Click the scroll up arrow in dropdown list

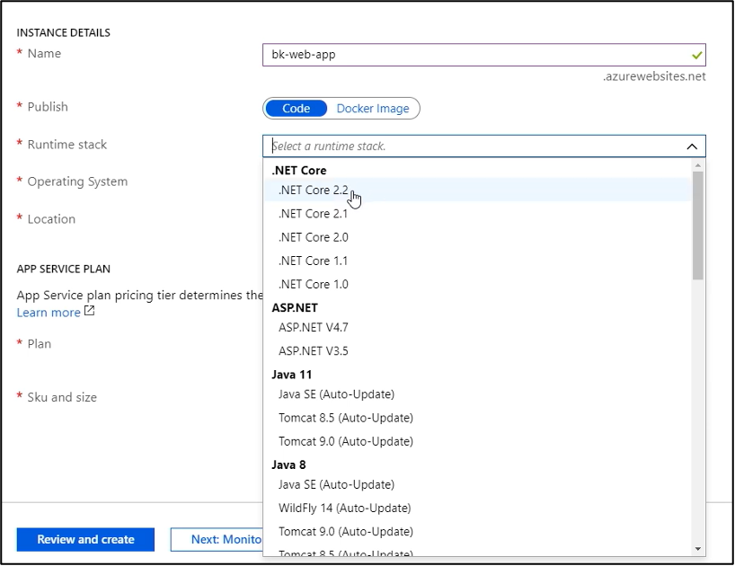click(698, 166)
